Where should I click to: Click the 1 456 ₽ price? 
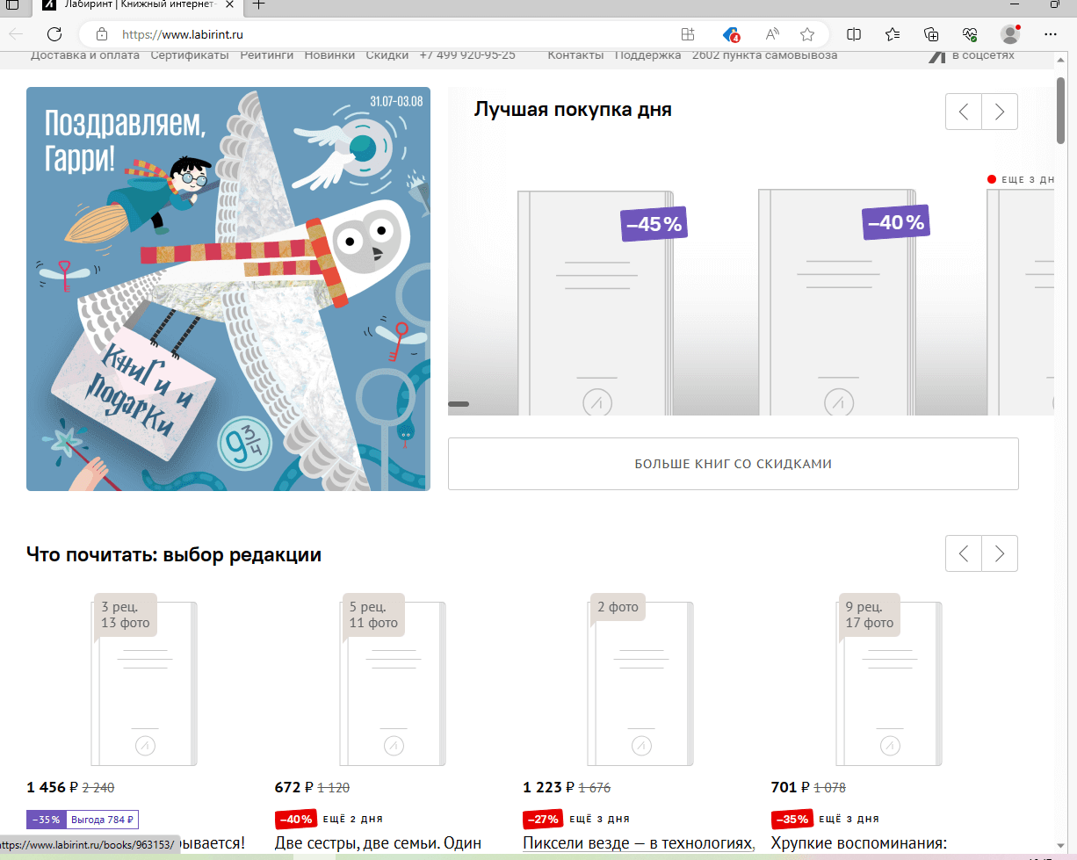[53, 788]
